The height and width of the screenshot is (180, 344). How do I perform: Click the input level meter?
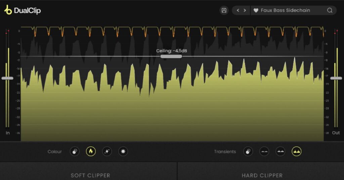tap(7, 78)
